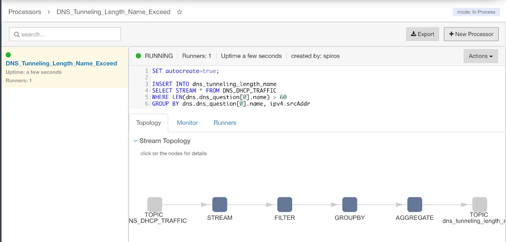Star the DNS_Tunneling_Length_Name_Exceed processor as favorite
506x242 pixels.
click(179, 12)
